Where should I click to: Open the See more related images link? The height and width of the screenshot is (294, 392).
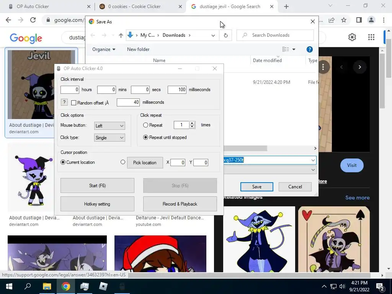coord(357,198)
